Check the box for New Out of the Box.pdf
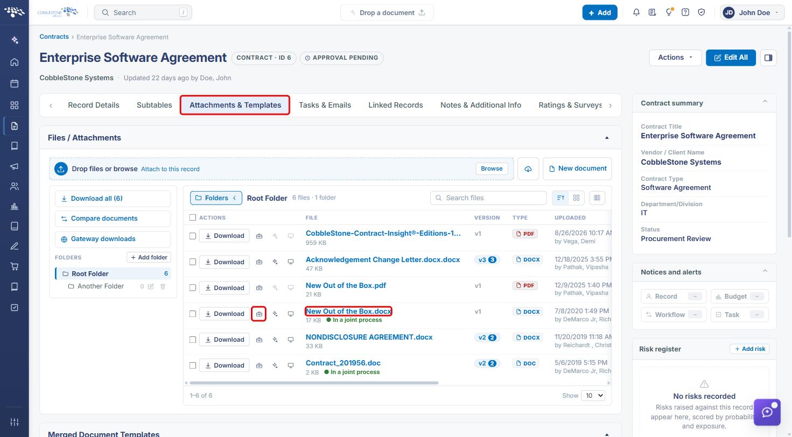The height and width of the screenshot is (437, 792). (x=193, y=288)
